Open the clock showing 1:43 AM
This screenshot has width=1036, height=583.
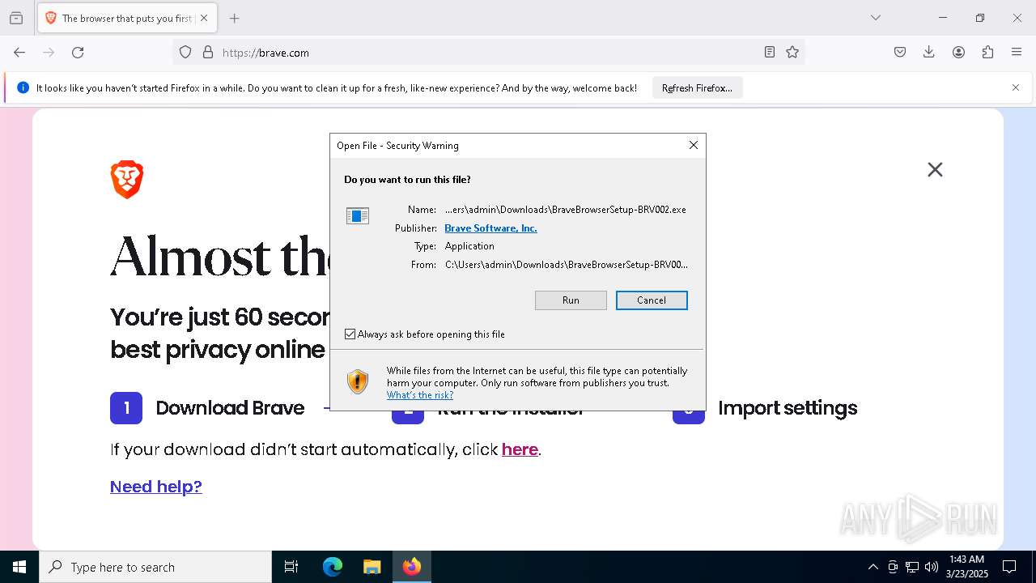[966, 567]
